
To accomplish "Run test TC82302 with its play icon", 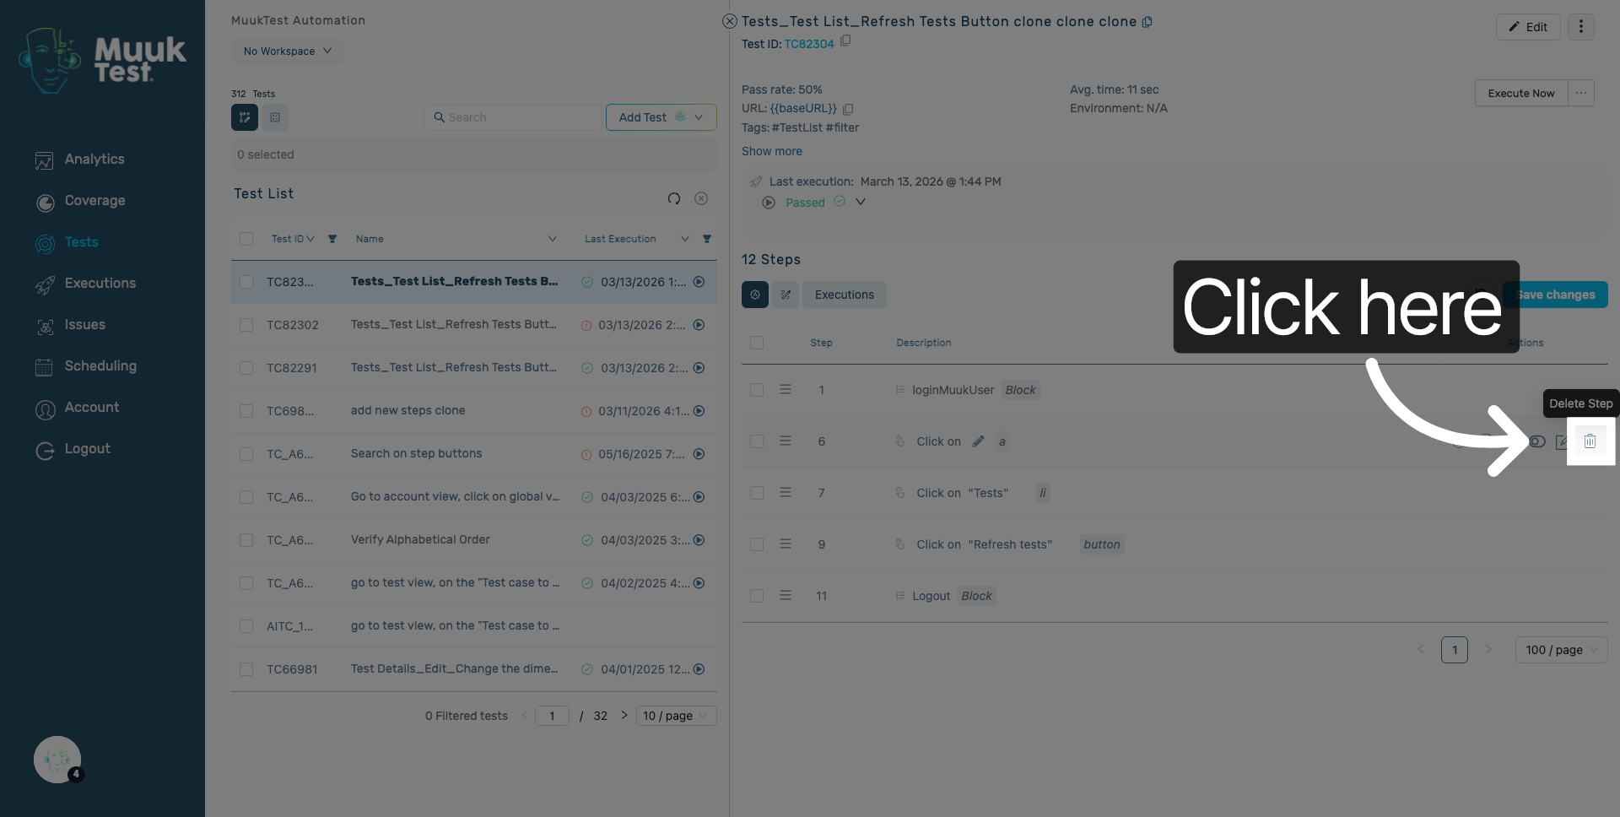I will (699, 325).
